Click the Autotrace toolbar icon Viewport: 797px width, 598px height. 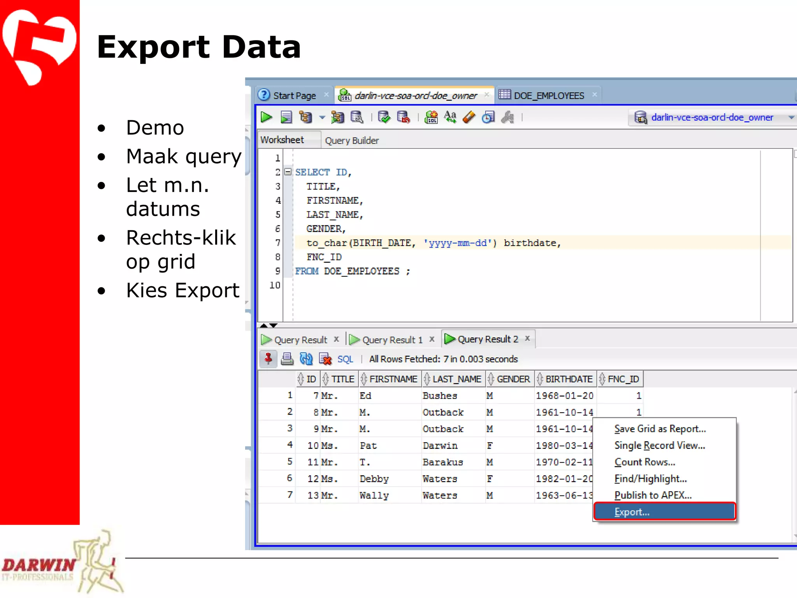tap(337, 117)
